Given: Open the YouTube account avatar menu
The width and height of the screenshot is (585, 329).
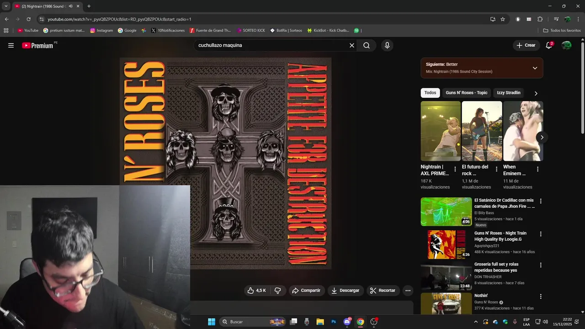Looking at the screenshot, I should (x=566, y=45).
